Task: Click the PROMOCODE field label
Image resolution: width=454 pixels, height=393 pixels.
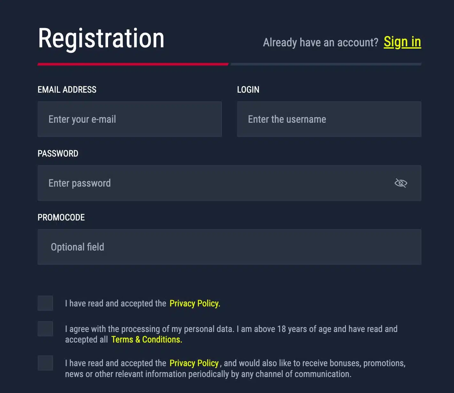Action: [61, 217]
